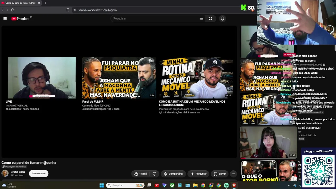Click the video title 'Como eu parei de fumar m@conha'

pyautogui.click(x=29, y=163)
